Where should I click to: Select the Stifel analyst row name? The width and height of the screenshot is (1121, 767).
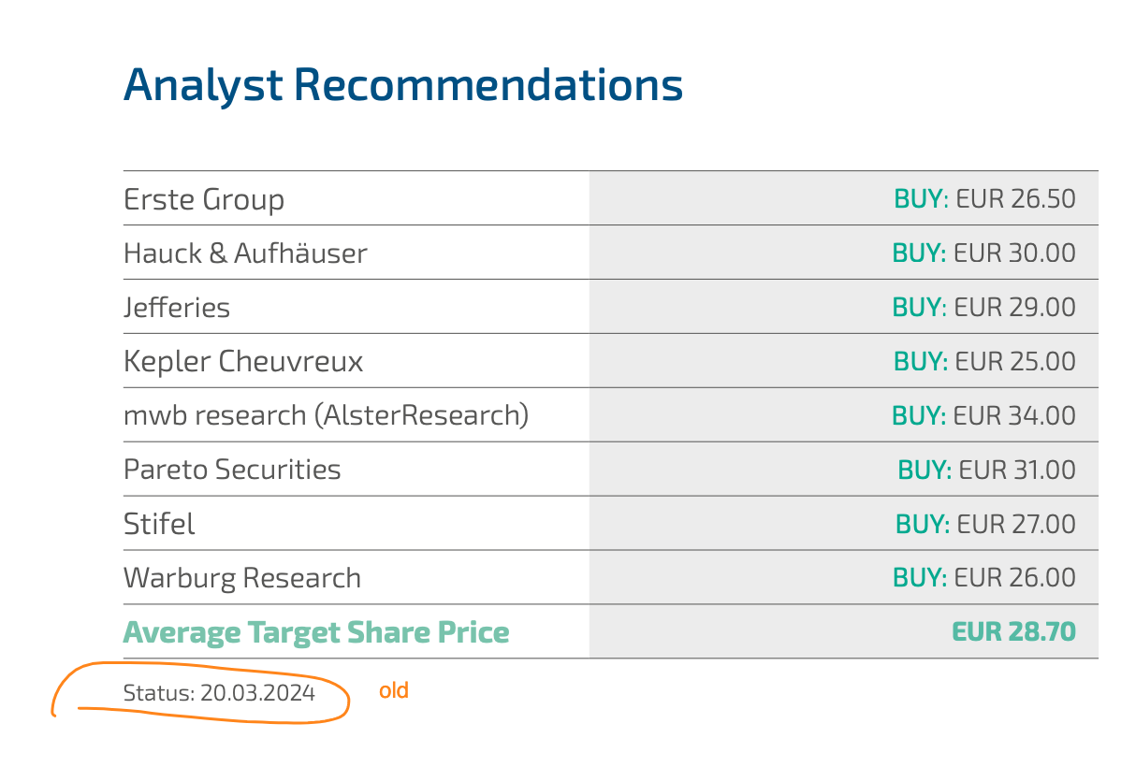pyautogui.click(x=159, y=524)
